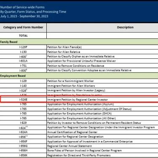Image resolution: width=158 pixels, height=158 pixels.
Task: Click the 'Number of Service-wide Forms' title
Action: 22,7
